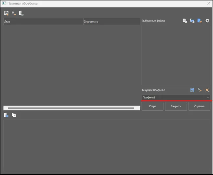Click the add command icon with plus
The width and height of the screenshot is (213, 175).
[6, 13]
